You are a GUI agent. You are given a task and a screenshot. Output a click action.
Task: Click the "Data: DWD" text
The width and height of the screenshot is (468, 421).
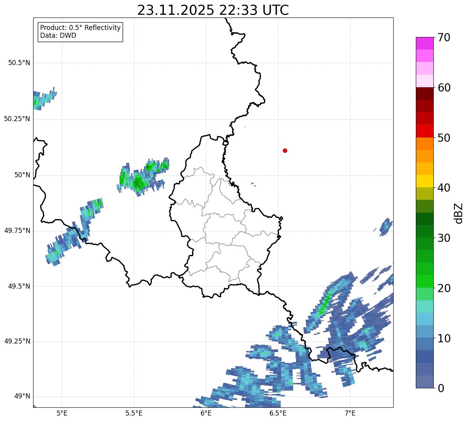pos(58,35)
